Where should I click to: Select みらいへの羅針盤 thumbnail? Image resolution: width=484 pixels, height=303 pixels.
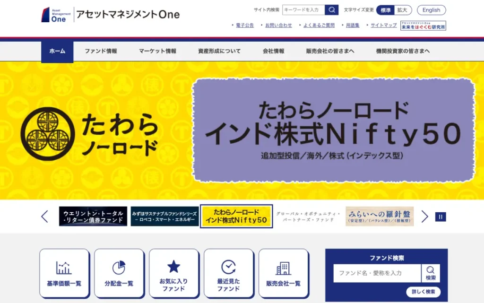click(x=380, y=216)
